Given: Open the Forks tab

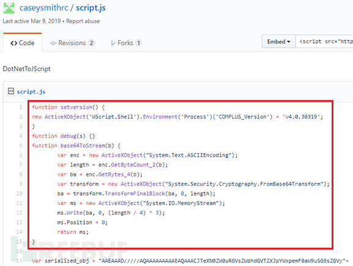Looking at the screenshot, I should (x=126, y=43).
